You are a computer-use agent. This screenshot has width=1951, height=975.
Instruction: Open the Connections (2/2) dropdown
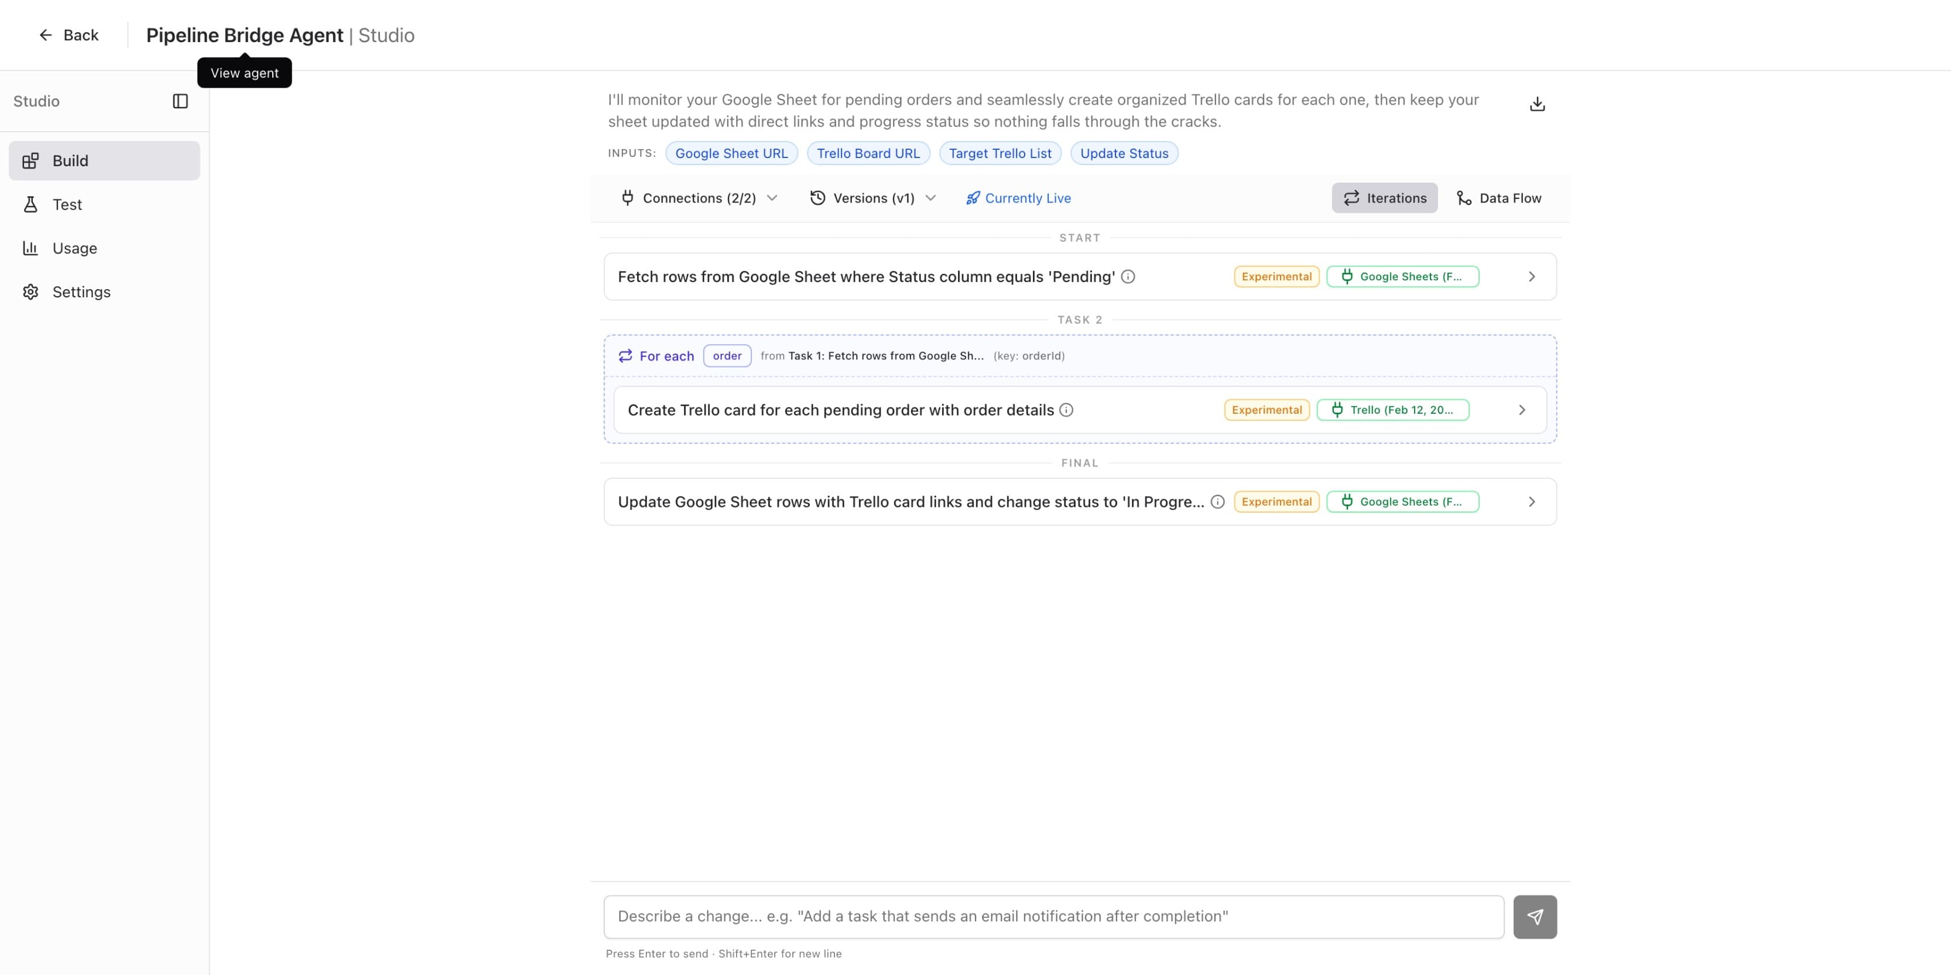[699, 198]
